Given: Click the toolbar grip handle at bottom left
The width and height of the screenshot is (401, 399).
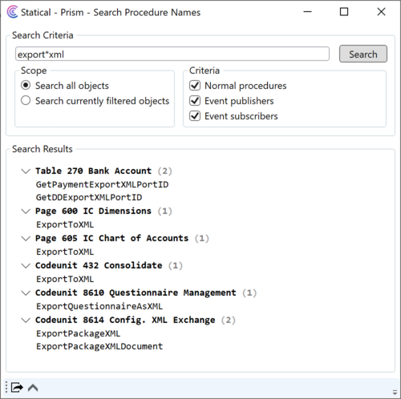Looking at the screenshot, I should pos(6,388).
